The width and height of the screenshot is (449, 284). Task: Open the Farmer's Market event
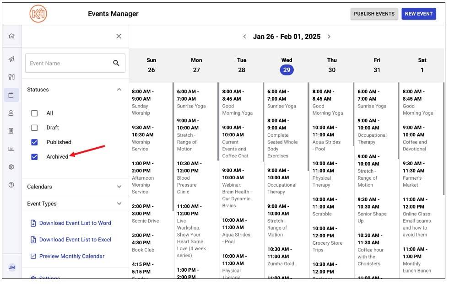413,174
